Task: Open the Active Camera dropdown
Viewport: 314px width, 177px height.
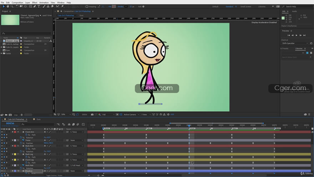Action: [131, 114]
